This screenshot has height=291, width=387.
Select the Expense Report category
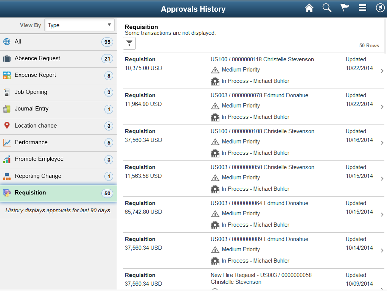[x=59, y=76]
